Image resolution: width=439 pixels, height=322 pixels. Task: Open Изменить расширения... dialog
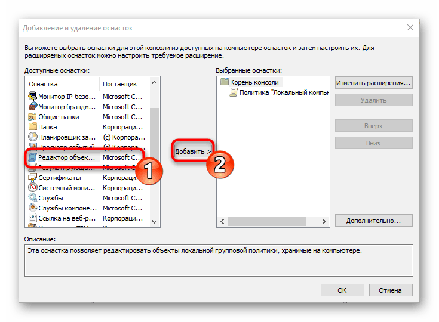(x=373, y=83)
